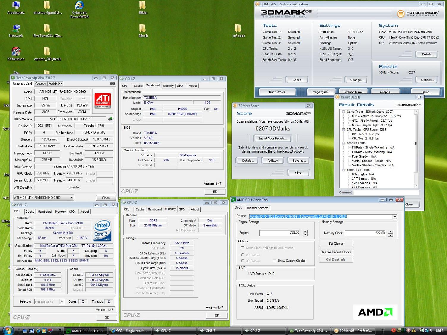Viewport: 447px width, 335px height.
Task: Click the Intel Core 2 Duo logo
Action: click(102, 230)
